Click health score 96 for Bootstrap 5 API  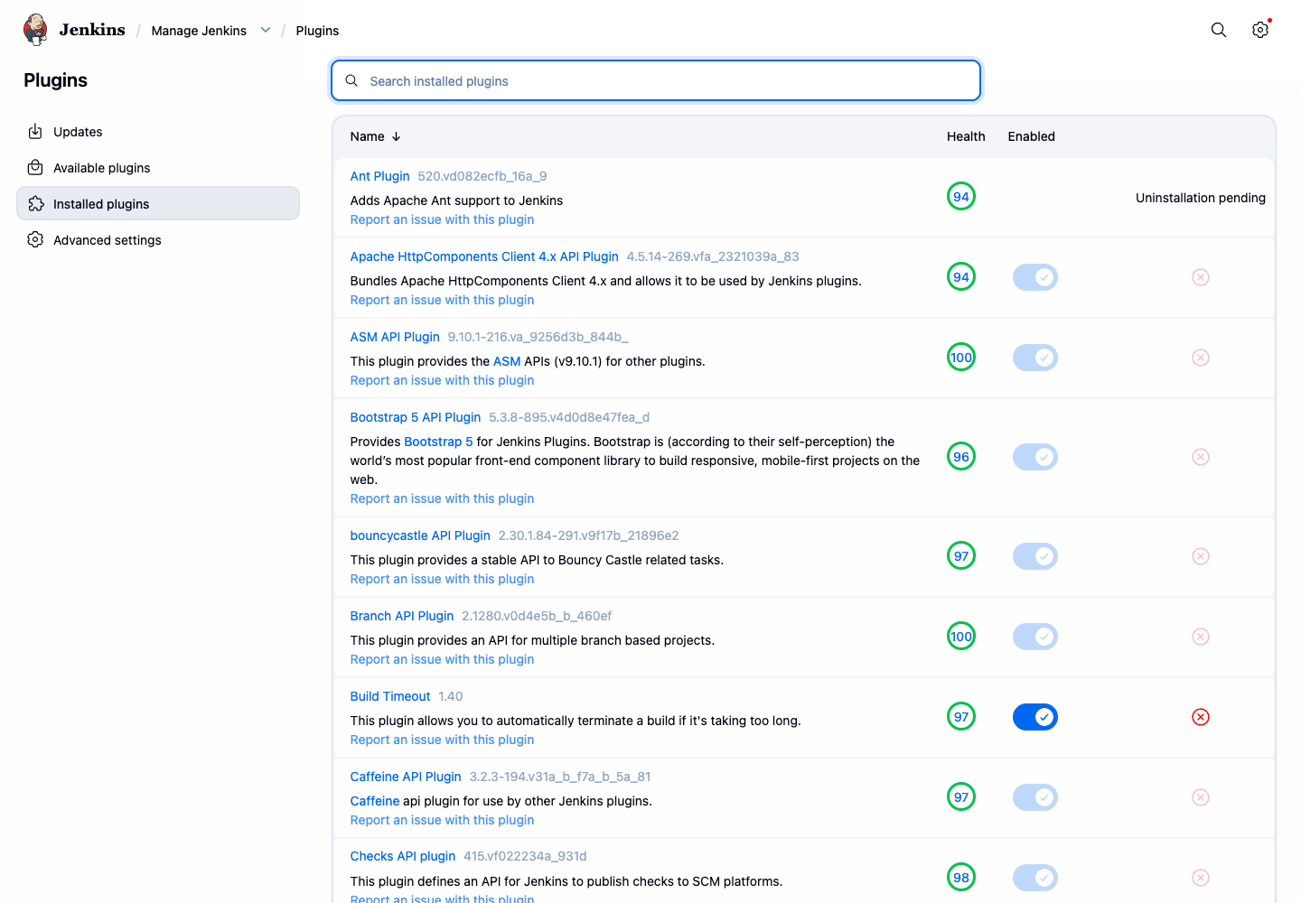click(961, 457)
